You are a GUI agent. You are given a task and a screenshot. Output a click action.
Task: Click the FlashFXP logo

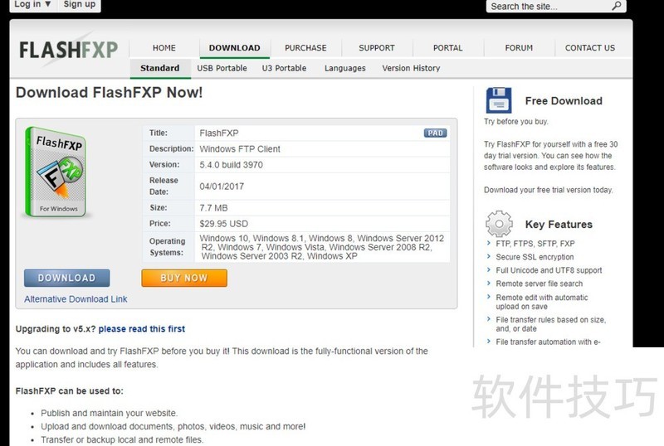click(69, 50)
